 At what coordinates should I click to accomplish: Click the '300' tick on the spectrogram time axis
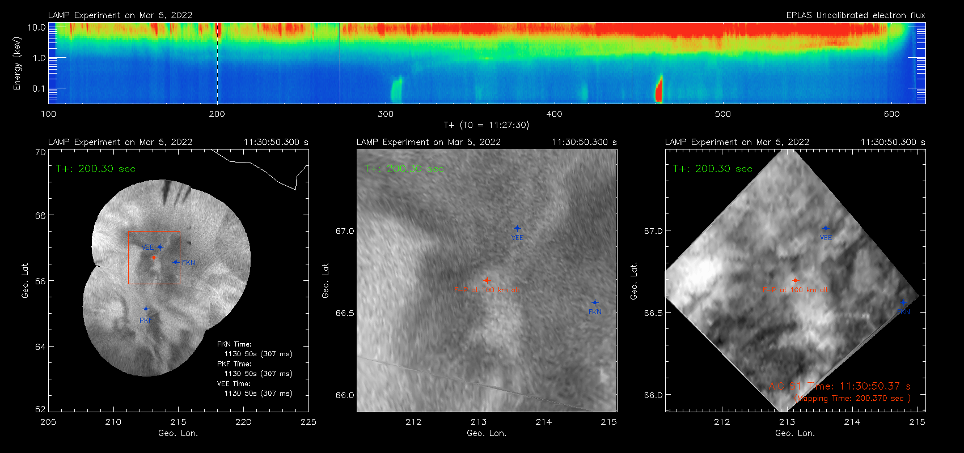(386, 114)
